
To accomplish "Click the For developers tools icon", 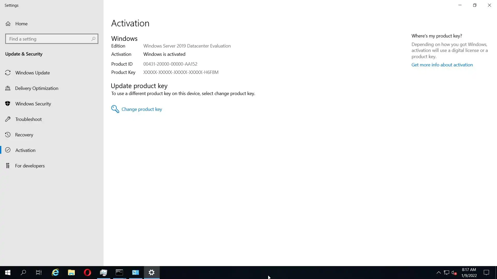I will [8, 166].
